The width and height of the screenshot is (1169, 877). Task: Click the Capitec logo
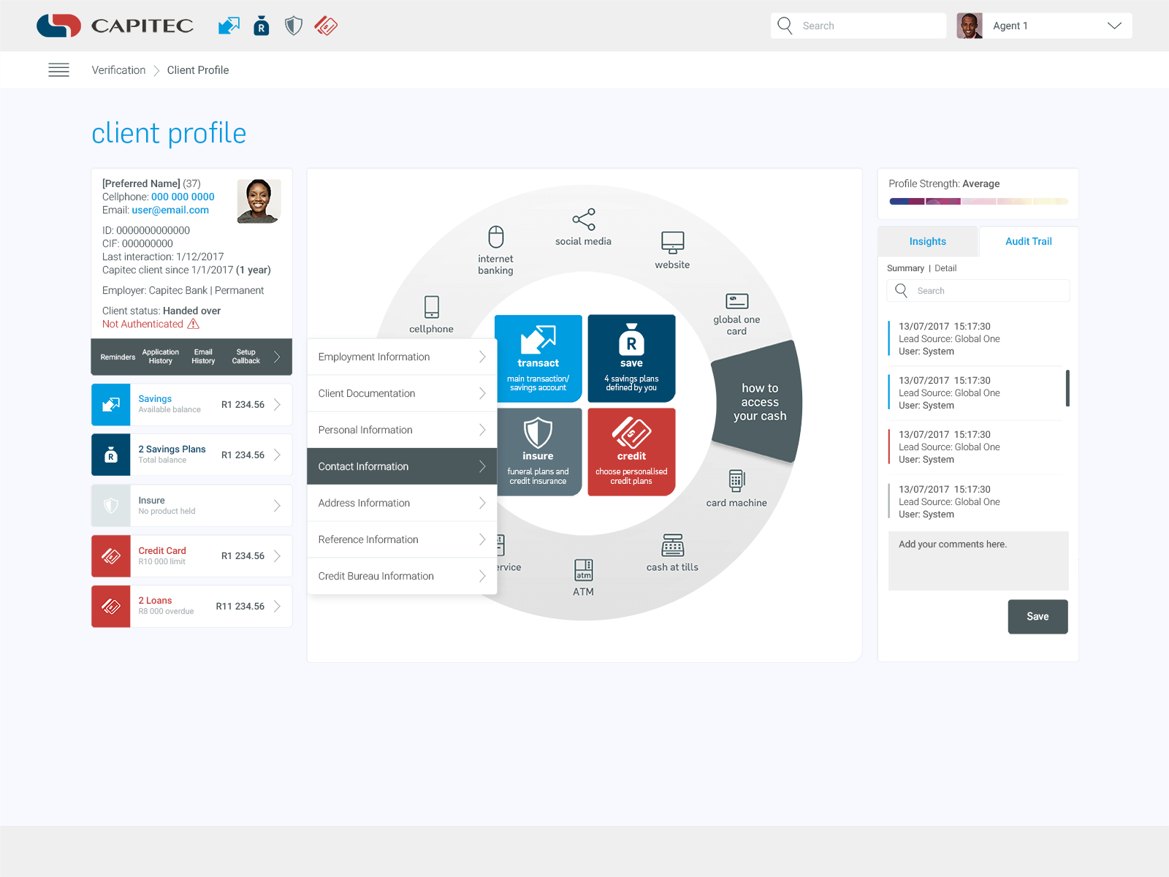click(x=115, y=26)
